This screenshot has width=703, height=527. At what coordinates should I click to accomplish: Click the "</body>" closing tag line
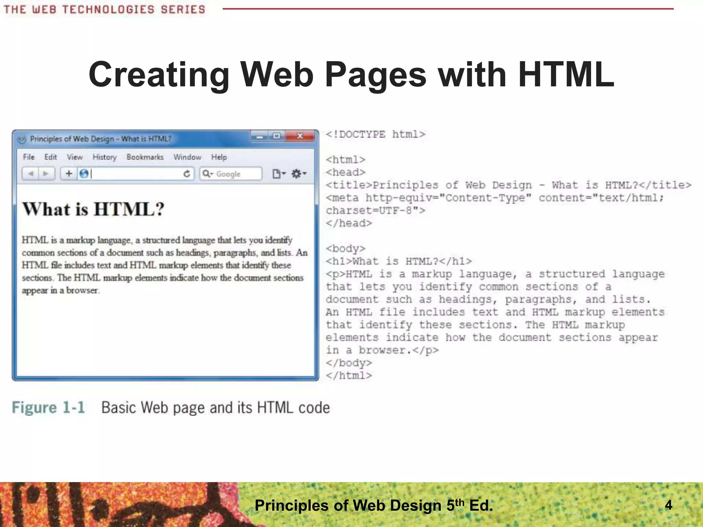coord(349,363)
